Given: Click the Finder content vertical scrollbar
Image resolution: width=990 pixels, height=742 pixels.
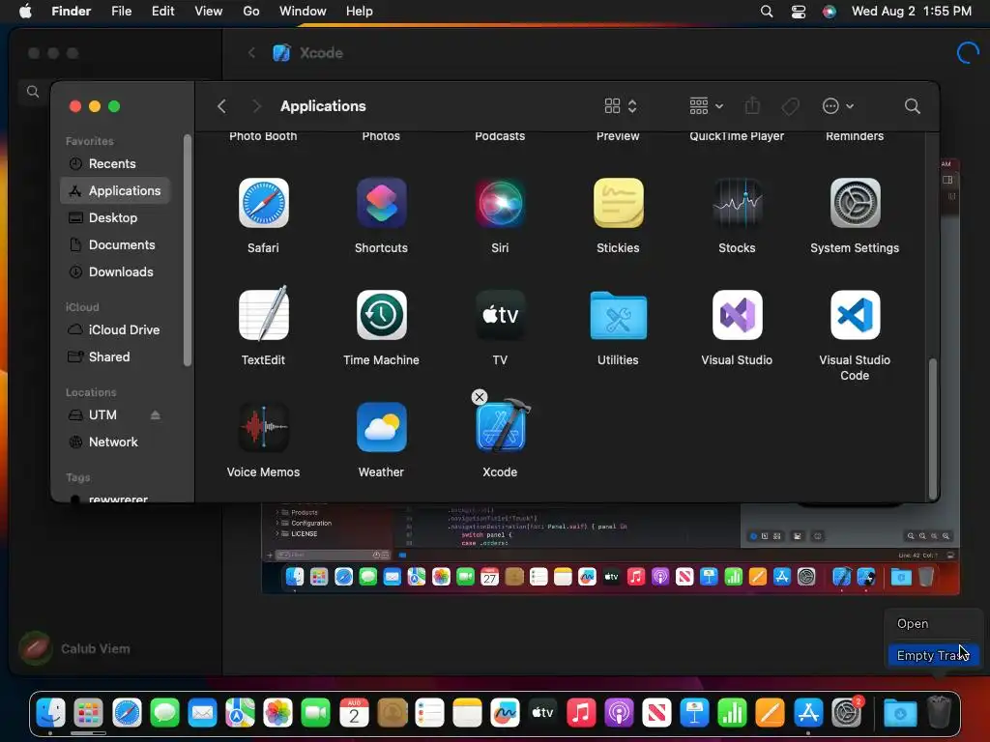Looking at the screenshot, I should point(932,427).
